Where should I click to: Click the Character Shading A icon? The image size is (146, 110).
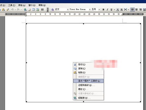click(x=121, y=10)
